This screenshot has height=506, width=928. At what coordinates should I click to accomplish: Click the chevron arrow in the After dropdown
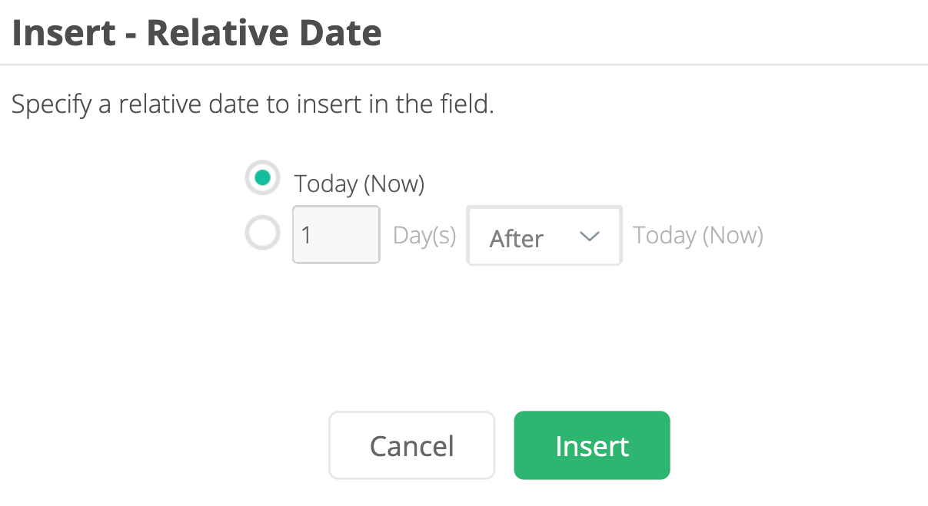coord(589,236)
